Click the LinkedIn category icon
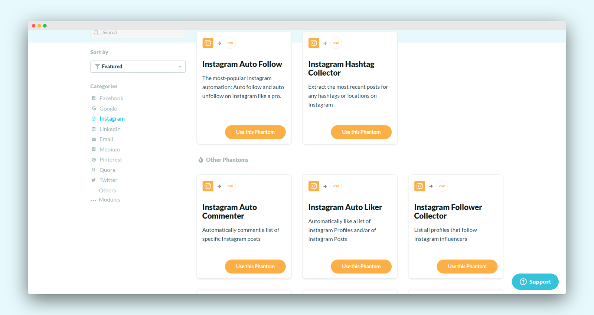 pos(94,129)
